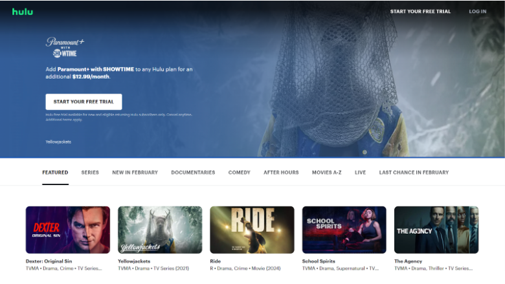Viewport: 505px width, 284px height.
Task: Click the Yellowjackets caption in hero banner
Action: coord(58,142)
